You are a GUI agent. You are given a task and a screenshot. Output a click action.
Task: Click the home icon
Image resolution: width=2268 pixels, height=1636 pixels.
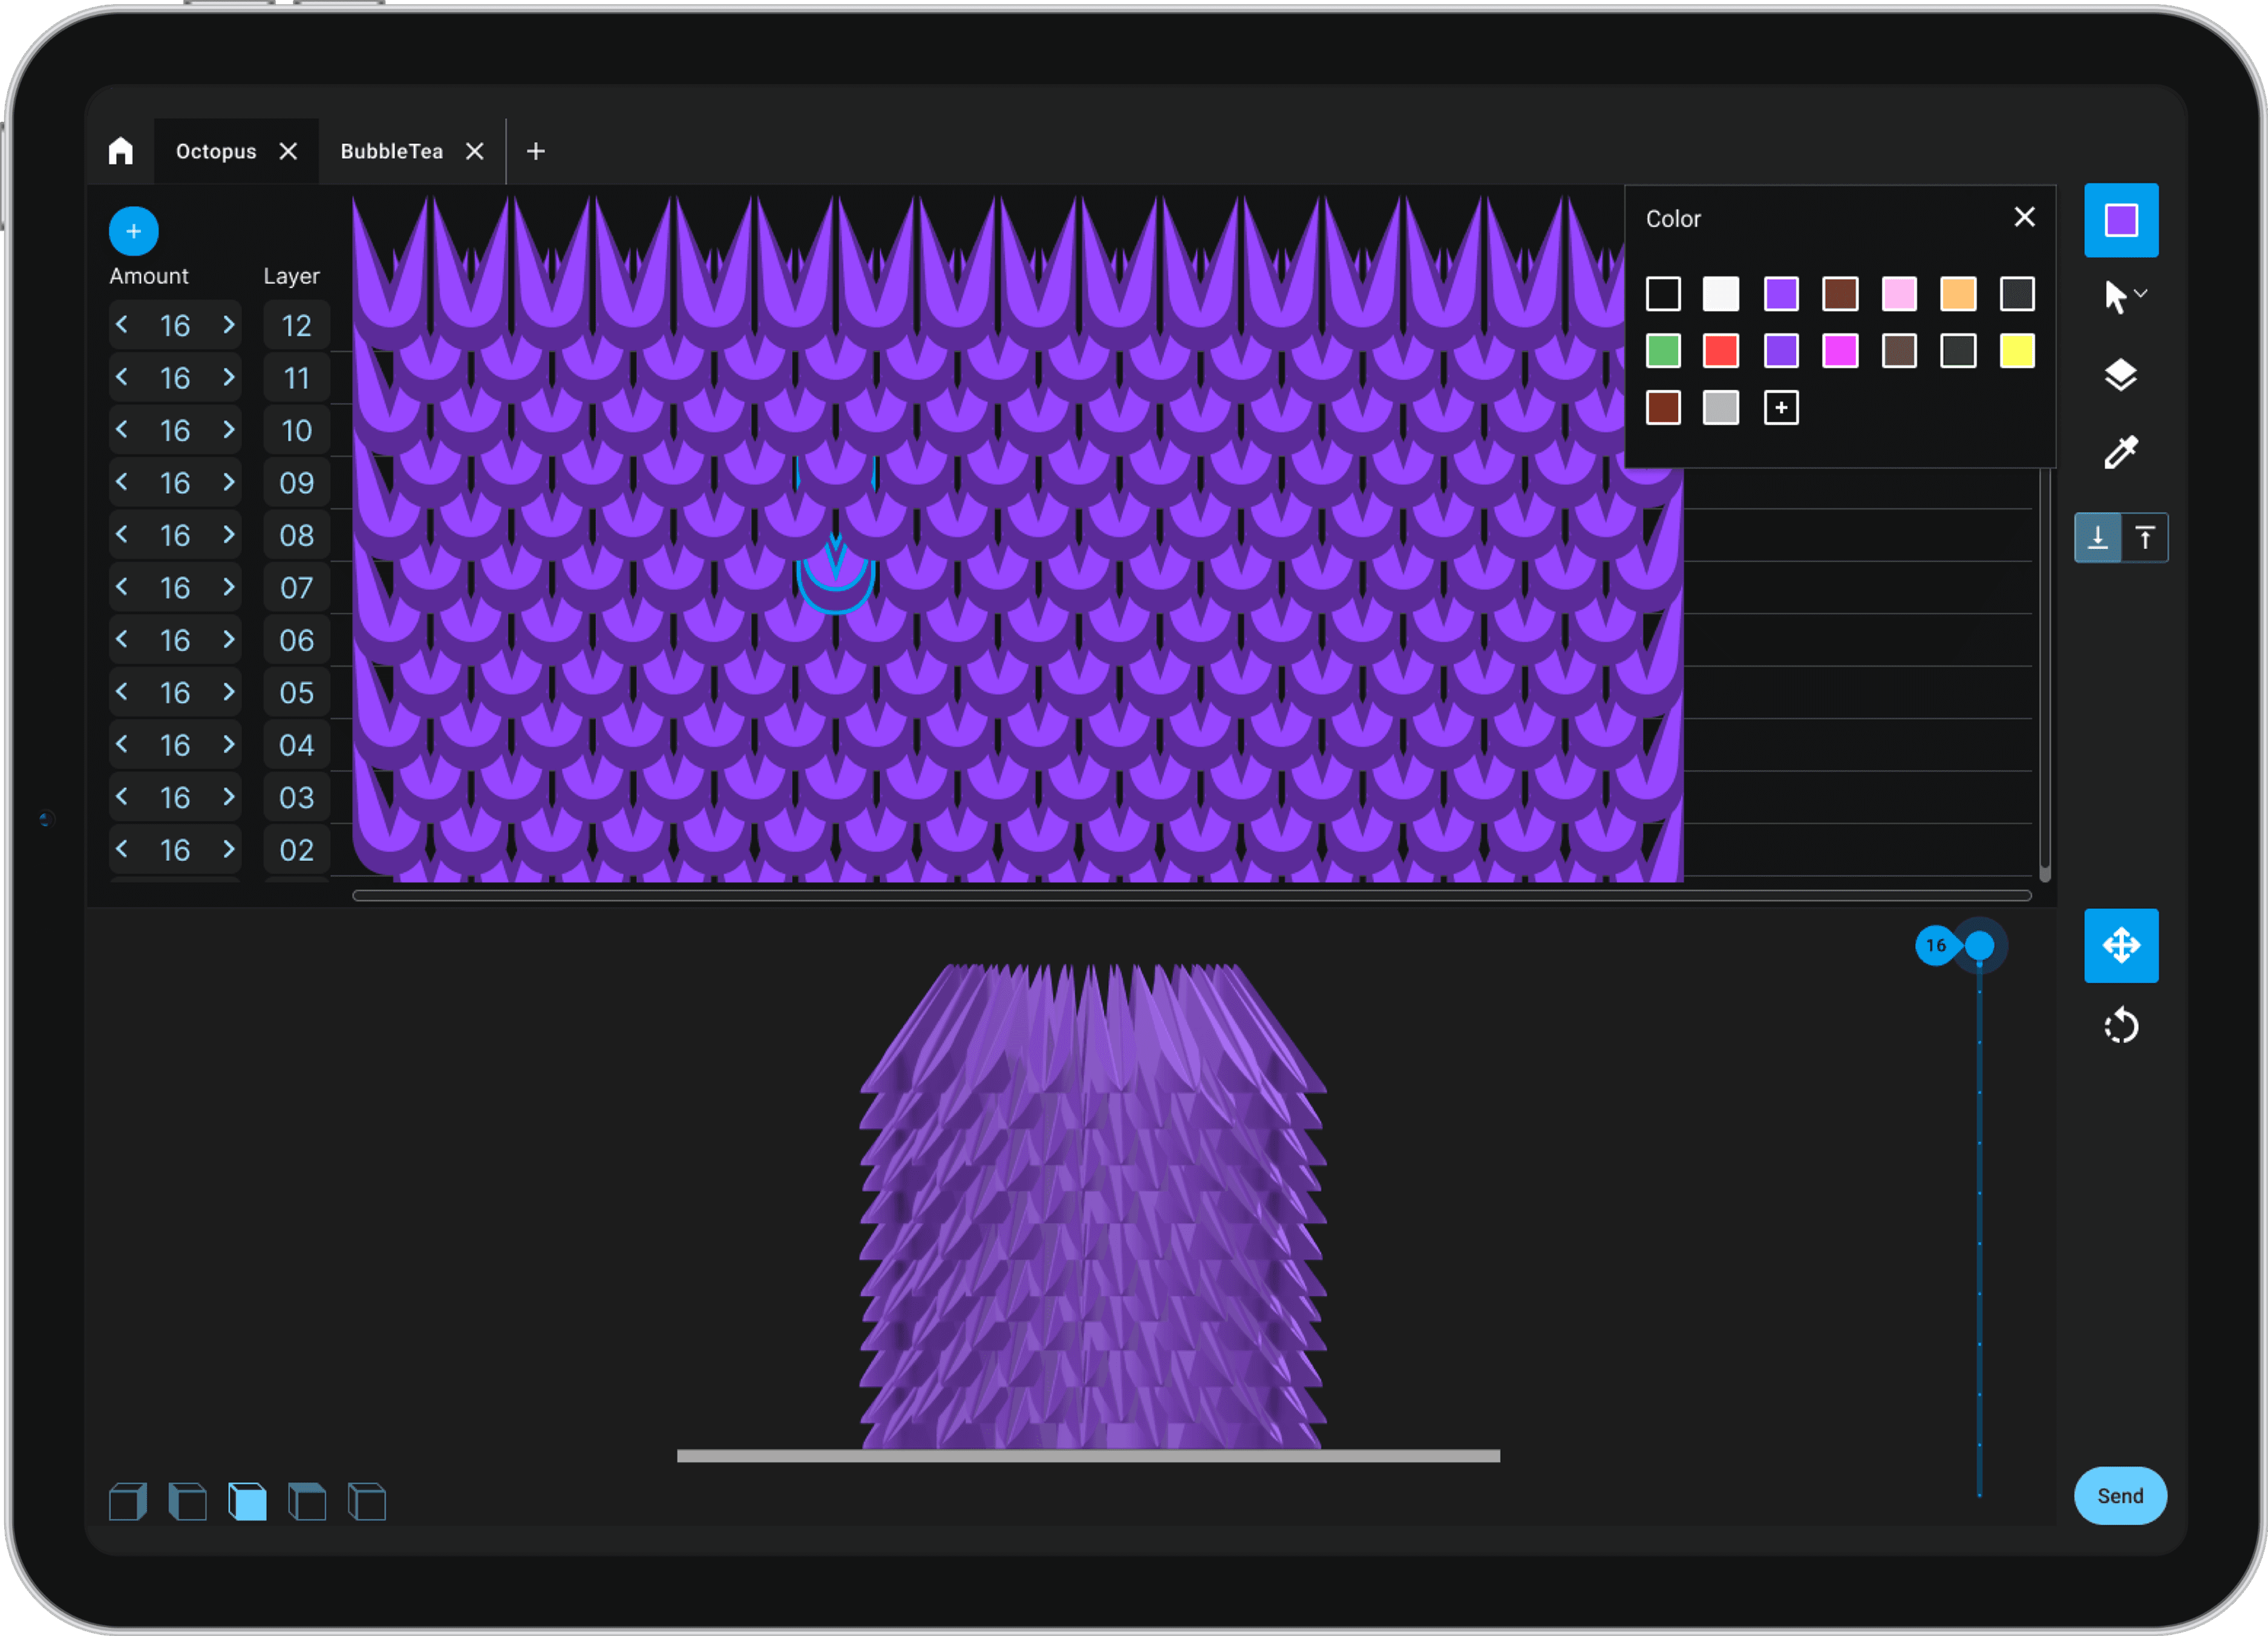121,151
